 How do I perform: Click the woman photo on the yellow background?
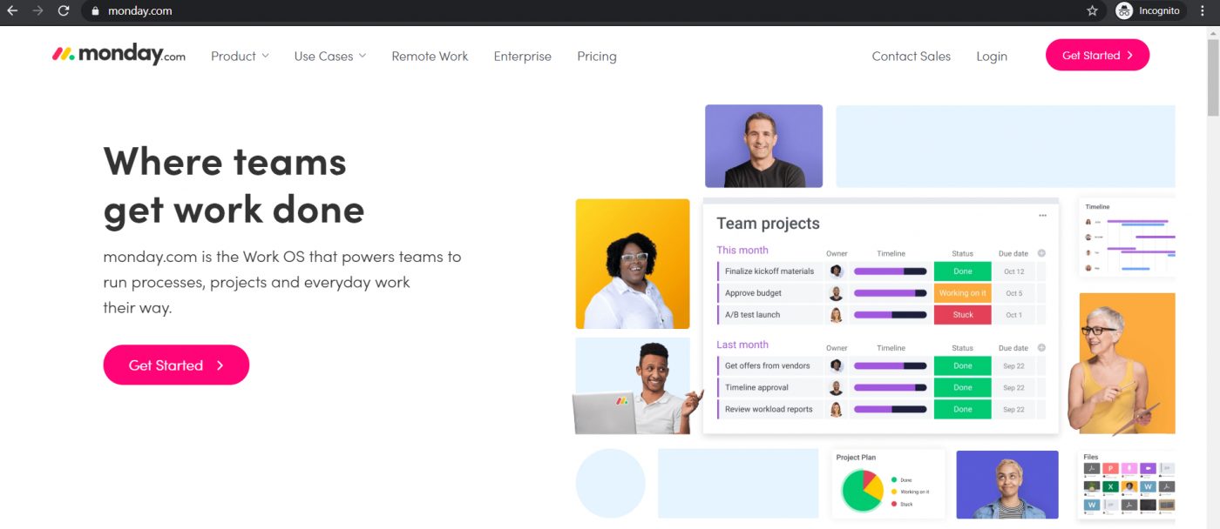(633, 264)
